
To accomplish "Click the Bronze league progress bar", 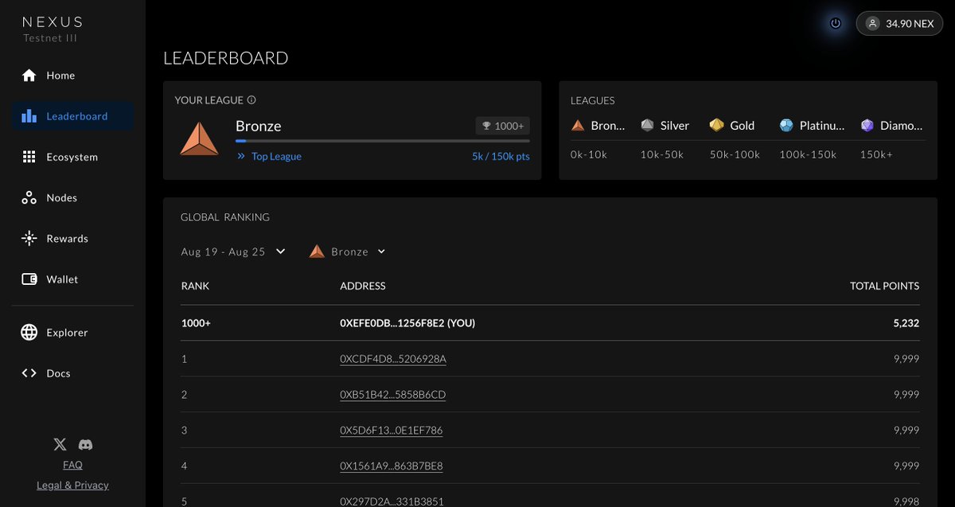I will (x=383, y=141).
